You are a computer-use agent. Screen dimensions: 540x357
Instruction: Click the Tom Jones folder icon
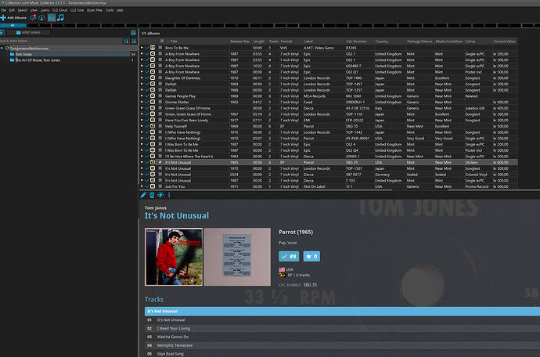12,54
